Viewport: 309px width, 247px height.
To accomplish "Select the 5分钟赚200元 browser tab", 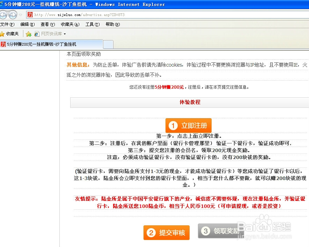I will pos(51,44).
